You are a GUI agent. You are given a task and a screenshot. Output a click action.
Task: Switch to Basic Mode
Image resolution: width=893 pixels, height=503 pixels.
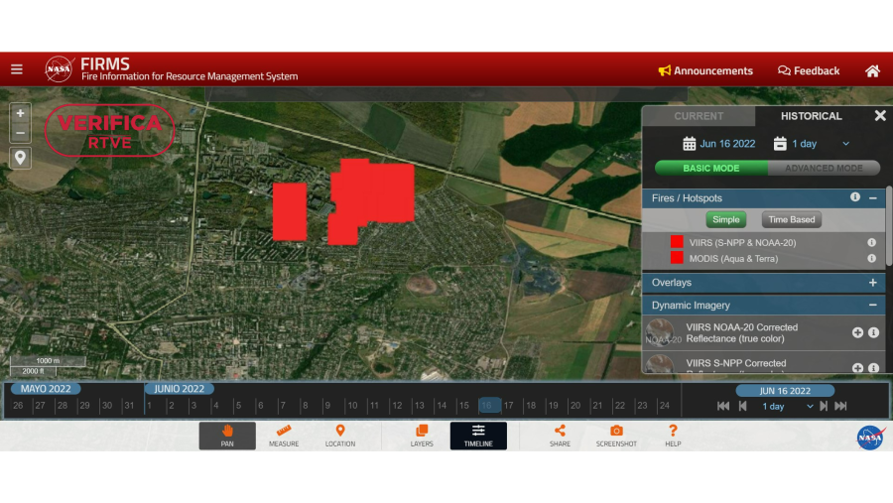(710, 169)
